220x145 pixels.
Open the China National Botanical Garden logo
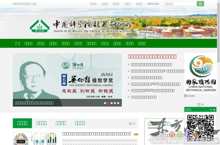[x=201, y=73]
